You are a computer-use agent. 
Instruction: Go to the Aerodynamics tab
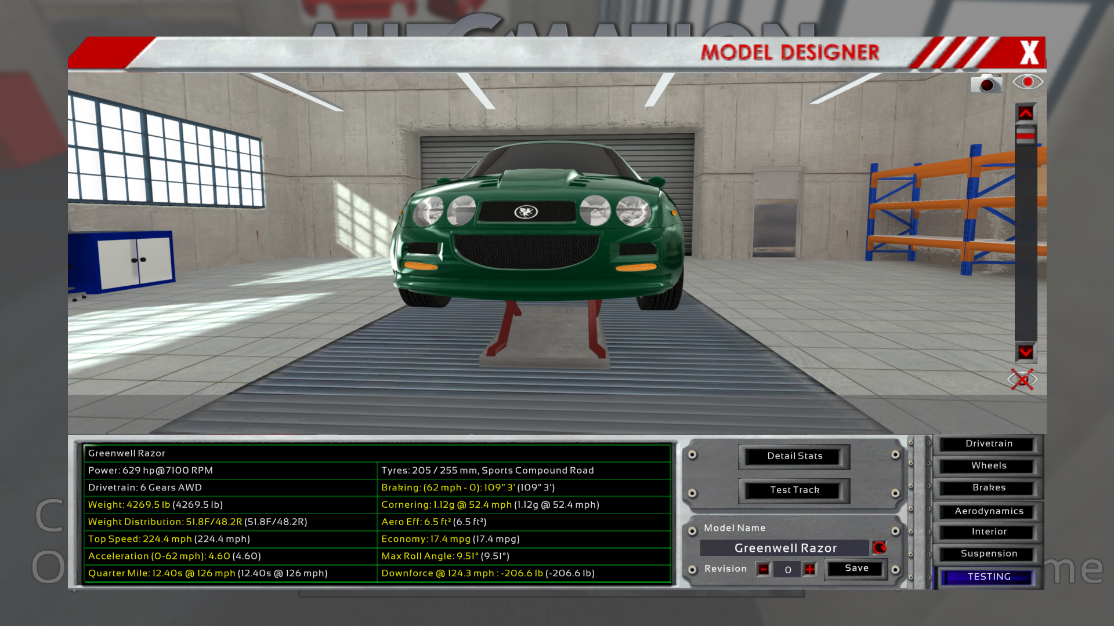click(989, 511)
